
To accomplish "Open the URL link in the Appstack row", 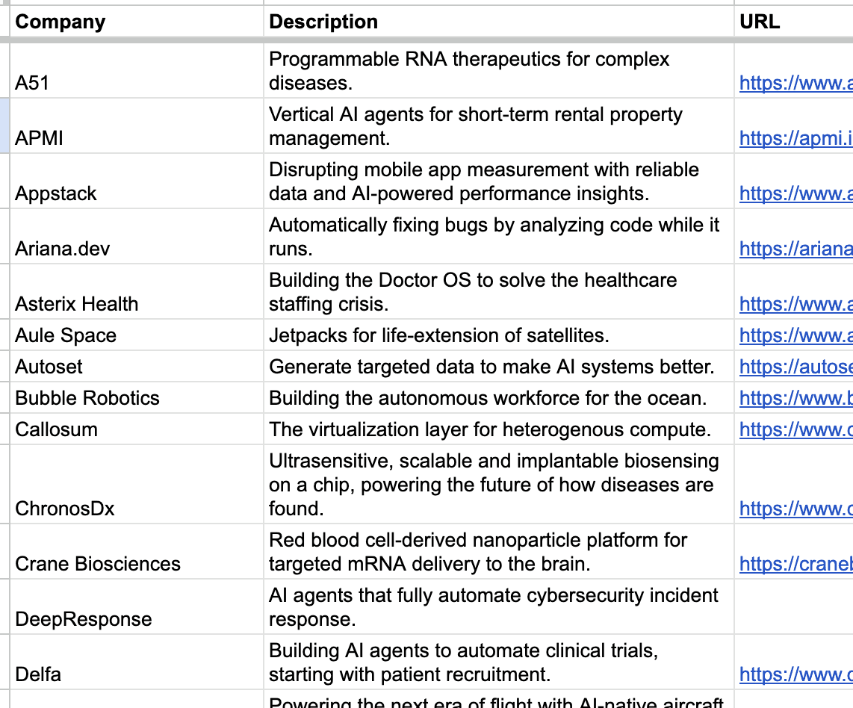I will [x=796, y=193].
